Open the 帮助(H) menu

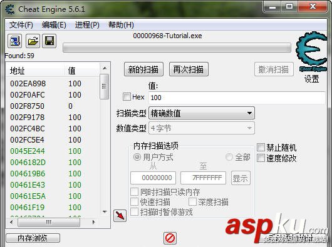click(x=121, y=25)
